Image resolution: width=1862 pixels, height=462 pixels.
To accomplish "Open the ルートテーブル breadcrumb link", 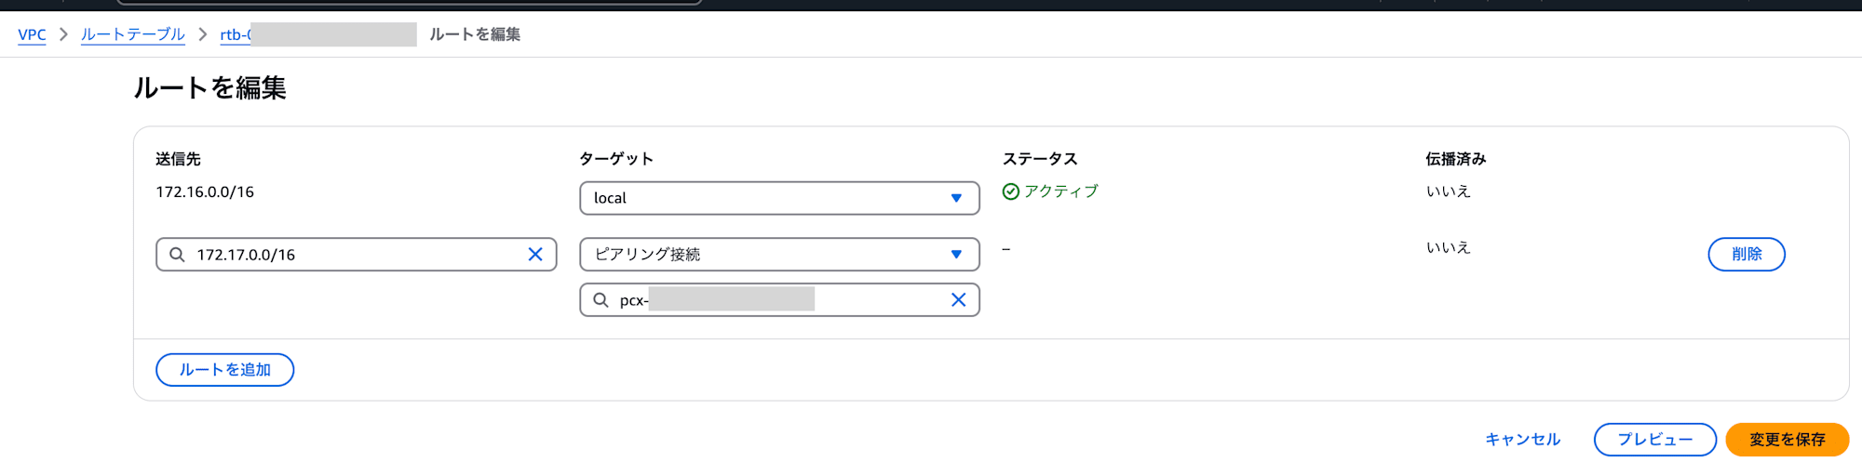I will pos(132,34).
